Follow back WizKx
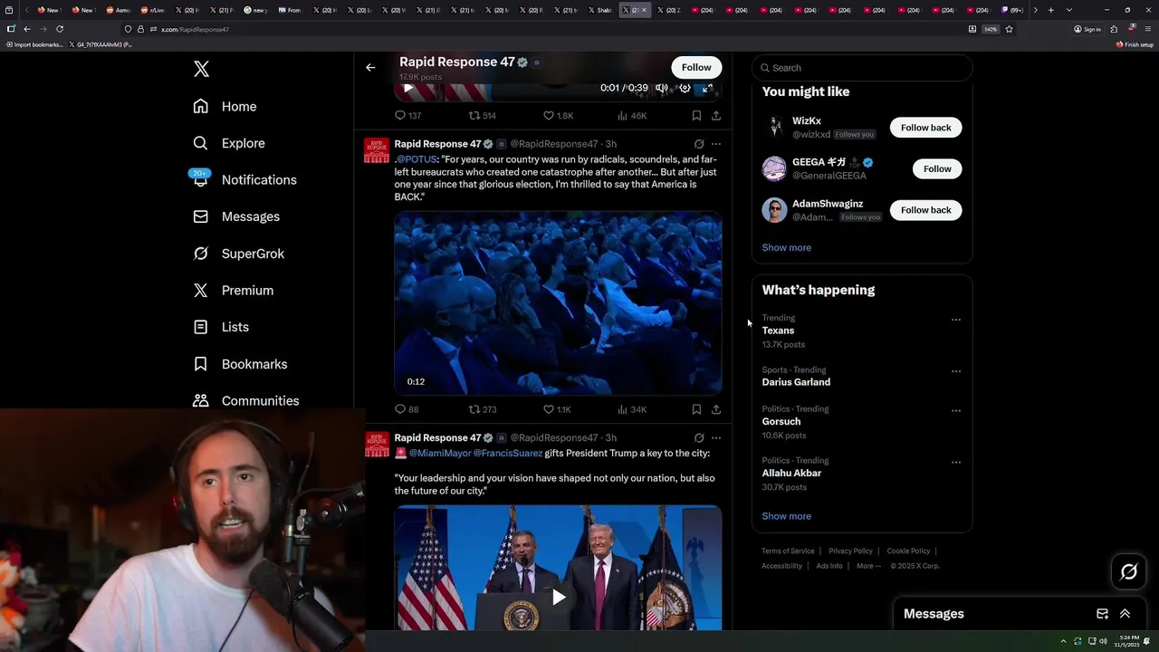Screen dimensions: 1159x652 (925, 128)
